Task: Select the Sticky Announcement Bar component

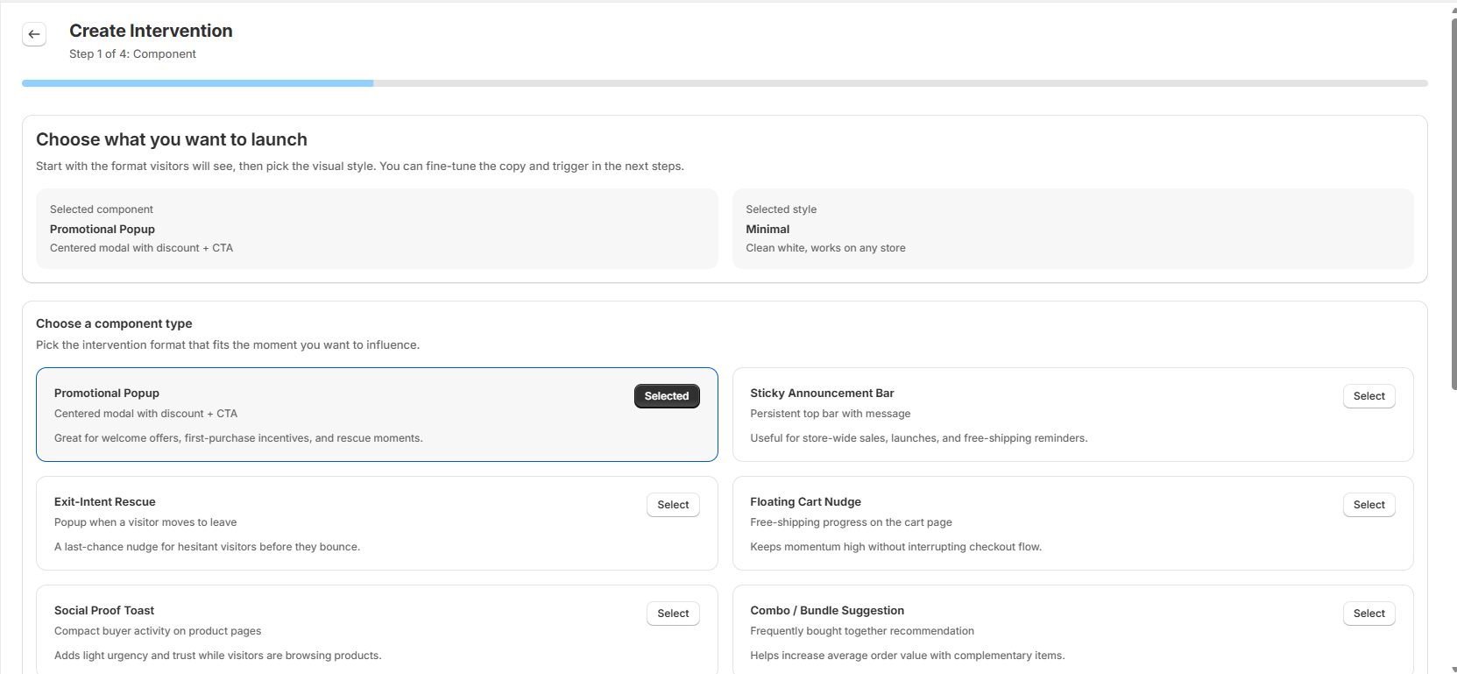Action: pyautogui.click(x=1368, y=396)
